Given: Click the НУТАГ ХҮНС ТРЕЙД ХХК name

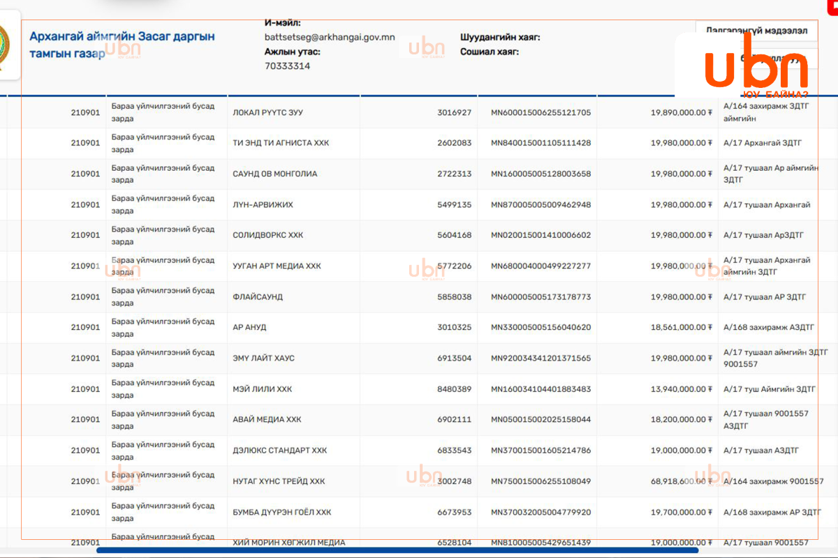Looking at the screenshot, I should [x=279, y=481].
